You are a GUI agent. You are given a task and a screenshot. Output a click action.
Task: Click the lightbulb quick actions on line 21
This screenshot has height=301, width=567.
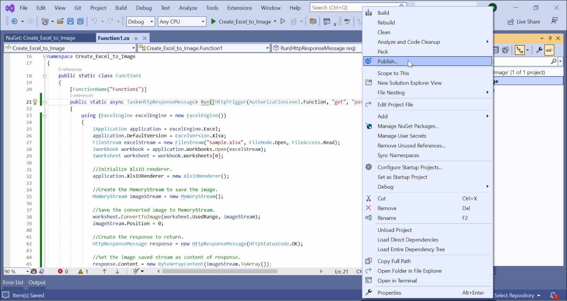click(x=35, y=102)
